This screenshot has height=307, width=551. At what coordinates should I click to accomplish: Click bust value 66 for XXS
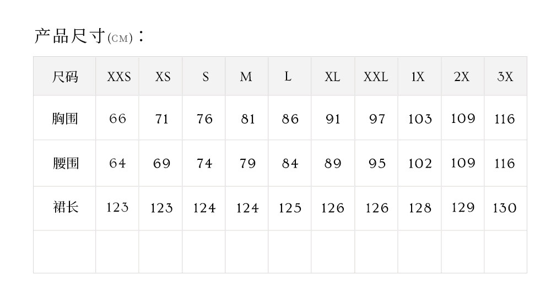(117, 119)
